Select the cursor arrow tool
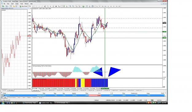This screenshot has height=112, width=192. coord(30,6)
